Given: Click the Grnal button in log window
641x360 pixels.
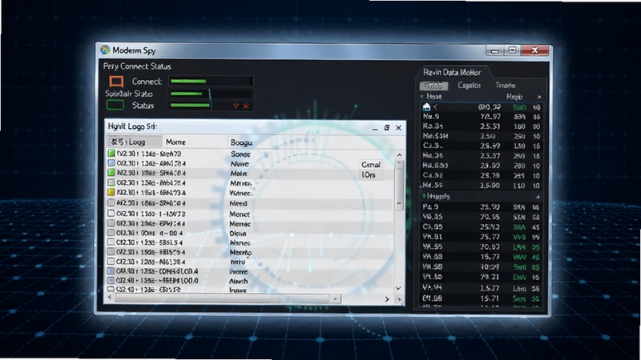Looking at the screenshot, I should click(371, 165).
